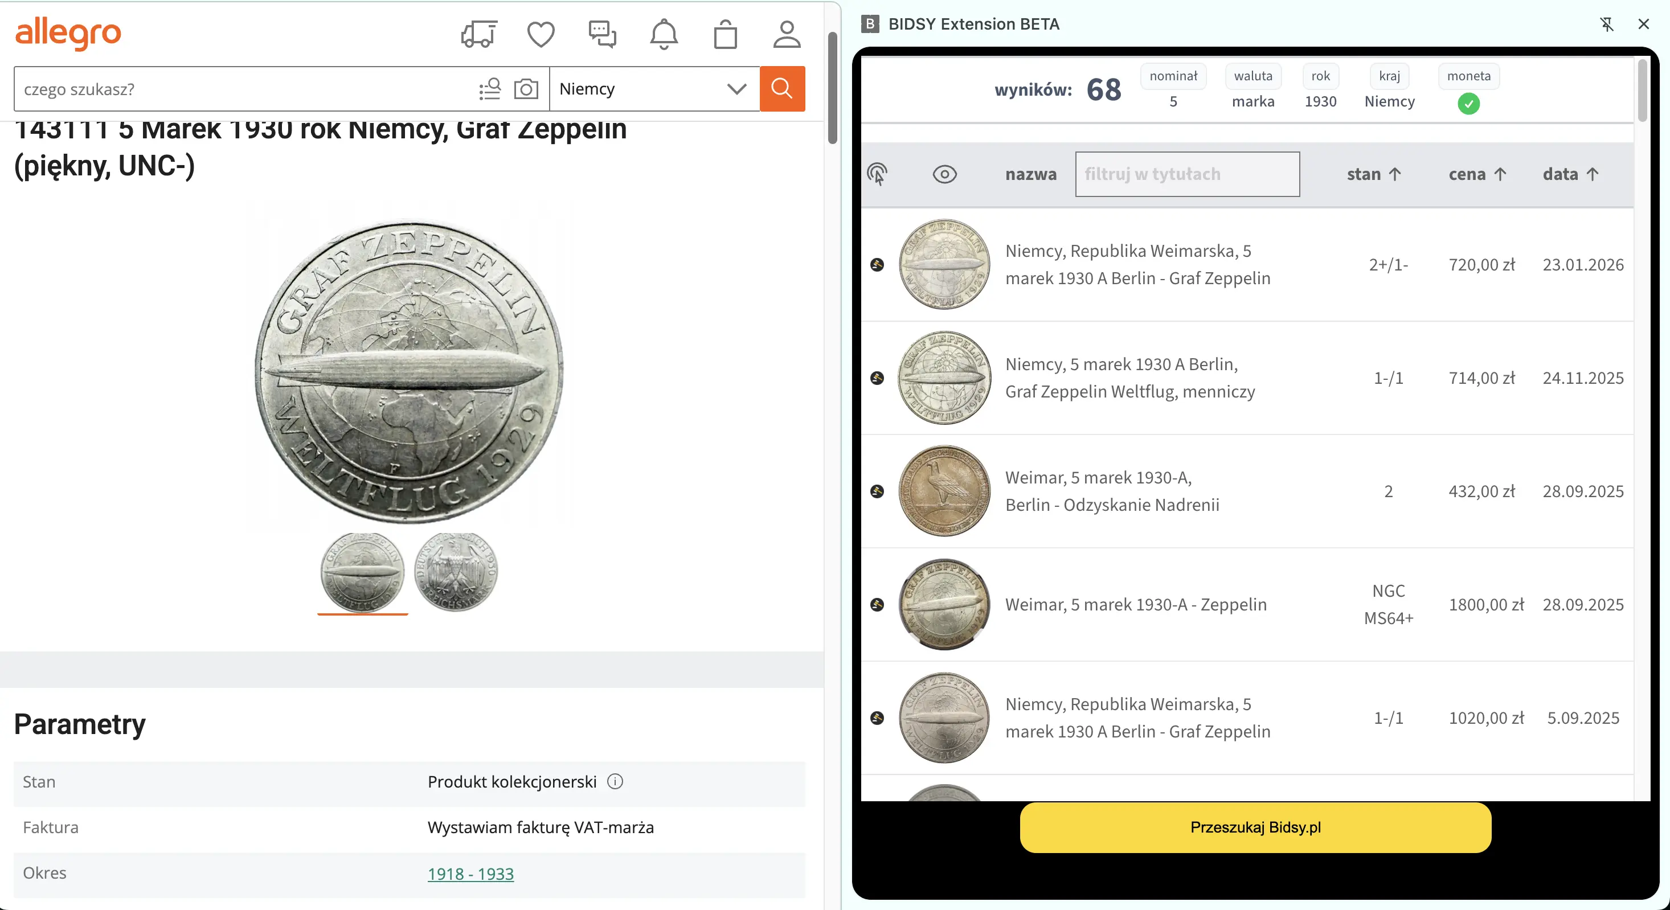1670x910 pixels.
Task: Open the shopping bag cart
Action: 725,34
